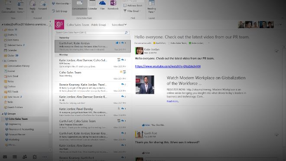Image resolution: width=286 pixels, height=161 pixels.
Task: Select the Engineering group
Action: point(13,124)
